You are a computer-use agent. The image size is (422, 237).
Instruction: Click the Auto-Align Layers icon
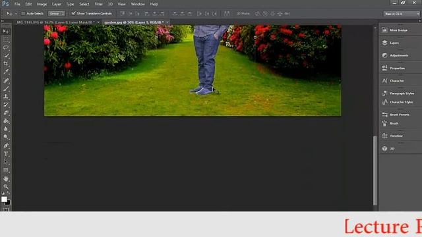tap(227, 13)
